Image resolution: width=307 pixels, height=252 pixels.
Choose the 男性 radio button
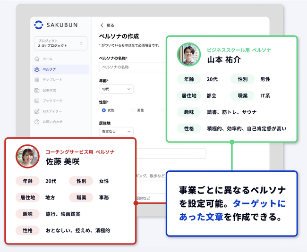pos(134,110)
